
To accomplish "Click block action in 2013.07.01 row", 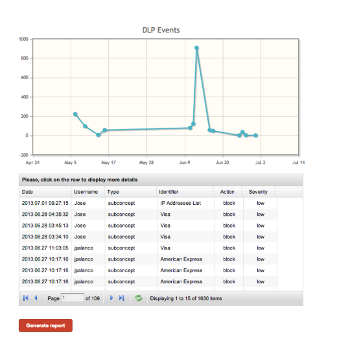I will 229,203.
